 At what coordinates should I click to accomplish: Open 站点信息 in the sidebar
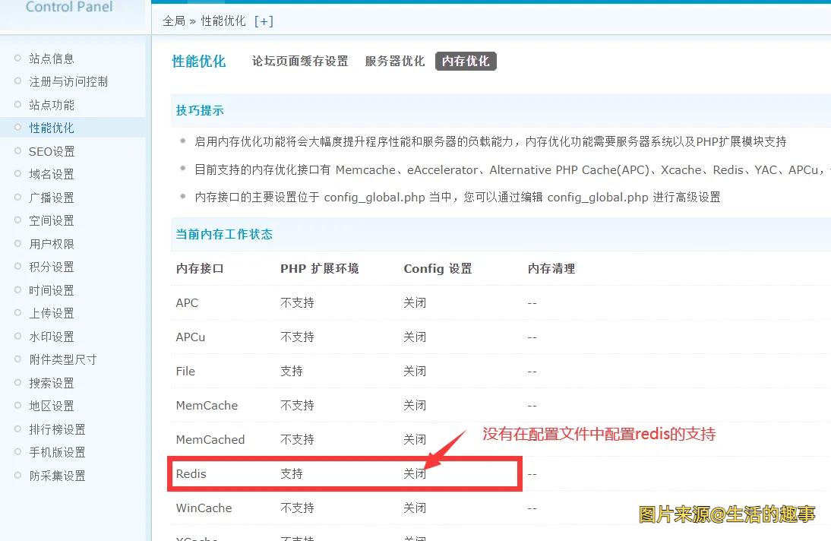pyautogui.click(x=52, y=59)
